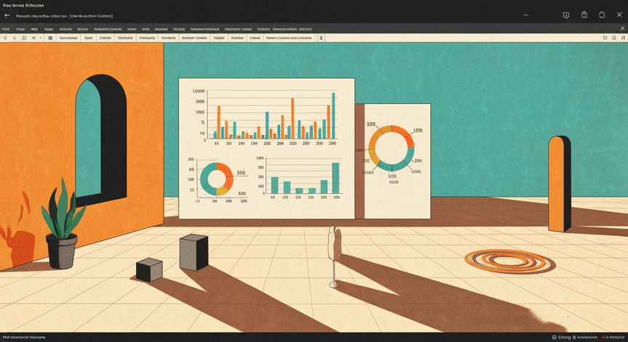This screenshot has width=628, height=342.
Task: Click the red indicator icon in status bar
Action: click(603, 338)
